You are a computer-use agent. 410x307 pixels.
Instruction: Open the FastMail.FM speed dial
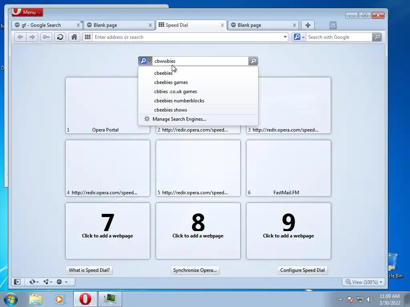[x=289, y=168]
